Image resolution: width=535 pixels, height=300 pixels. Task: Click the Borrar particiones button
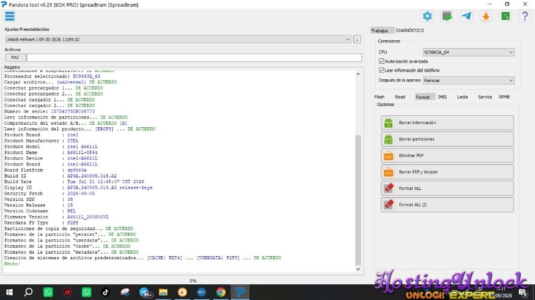point(447,139)
